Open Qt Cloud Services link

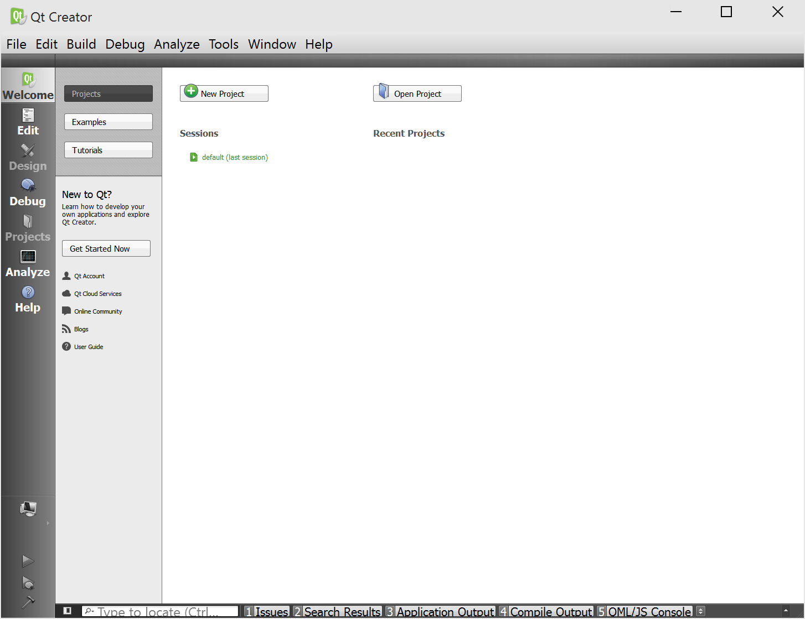pos(98,294)
